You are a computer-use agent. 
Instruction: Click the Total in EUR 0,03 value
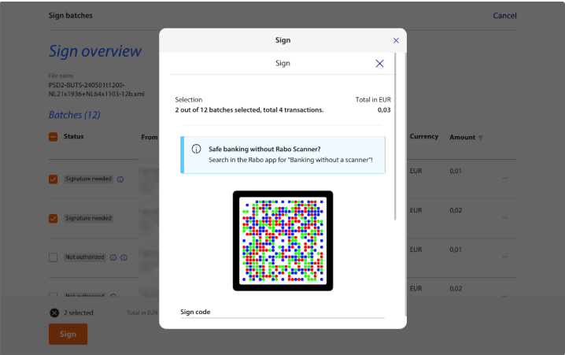pos(384,110)
